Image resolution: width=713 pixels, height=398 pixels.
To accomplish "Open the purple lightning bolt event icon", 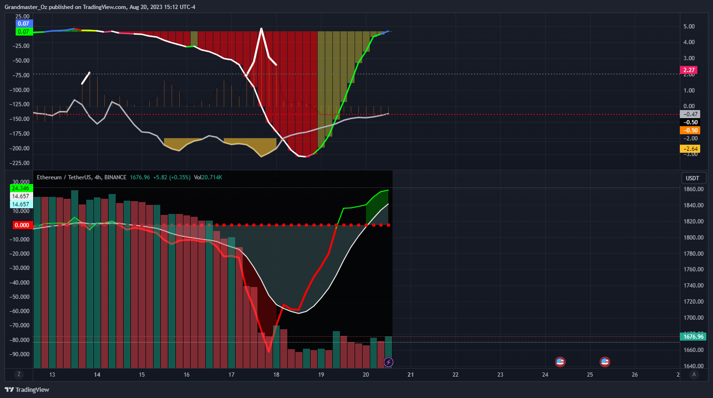I will 388,362.
